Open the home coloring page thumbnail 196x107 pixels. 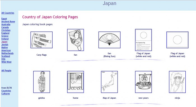(76, 82)
